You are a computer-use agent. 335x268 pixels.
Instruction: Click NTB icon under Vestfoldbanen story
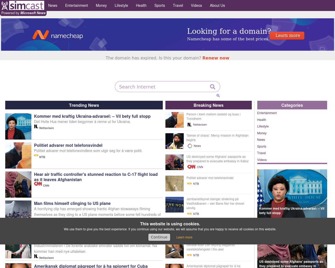pos(189,214)
